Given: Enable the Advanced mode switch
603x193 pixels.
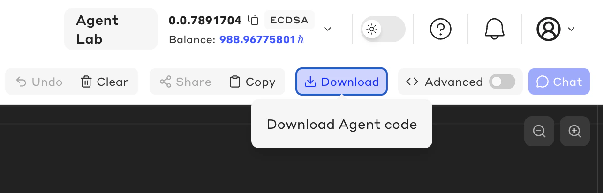Looking at the screenshot, I should click(502, 82).
